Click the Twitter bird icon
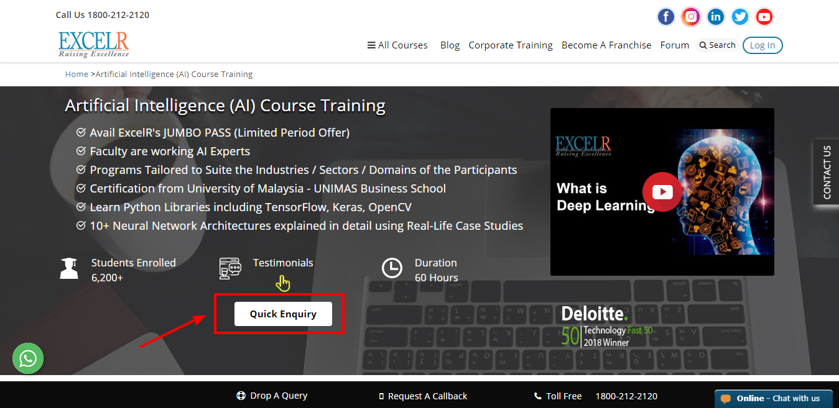839x408 pixels. coord(739,17)
